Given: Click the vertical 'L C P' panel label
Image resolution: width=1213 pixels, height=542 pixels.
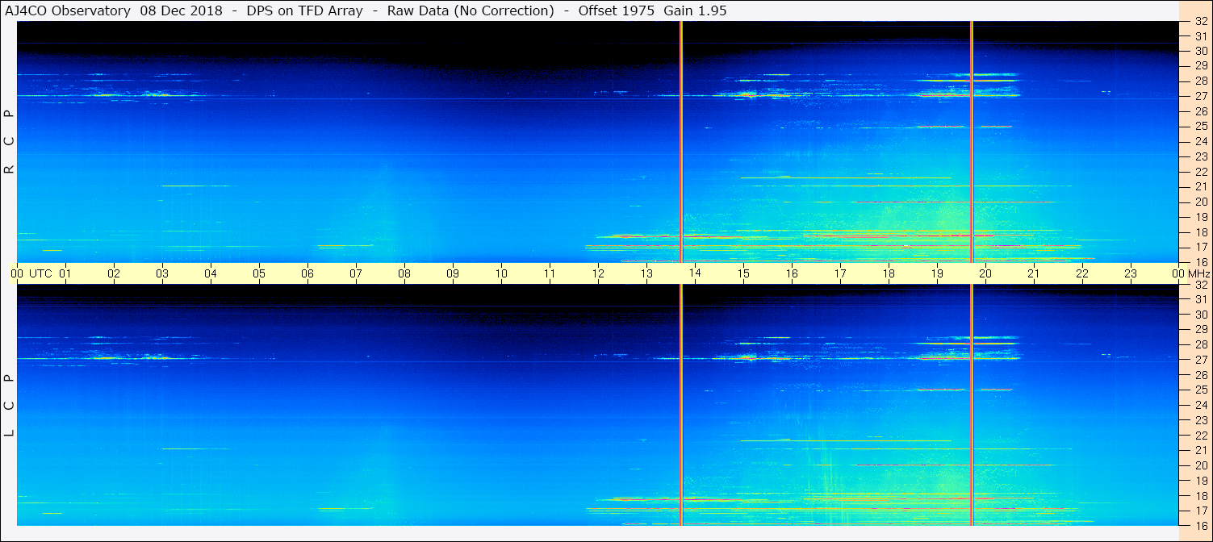Looking at the screenshot, I should [10, 406].
